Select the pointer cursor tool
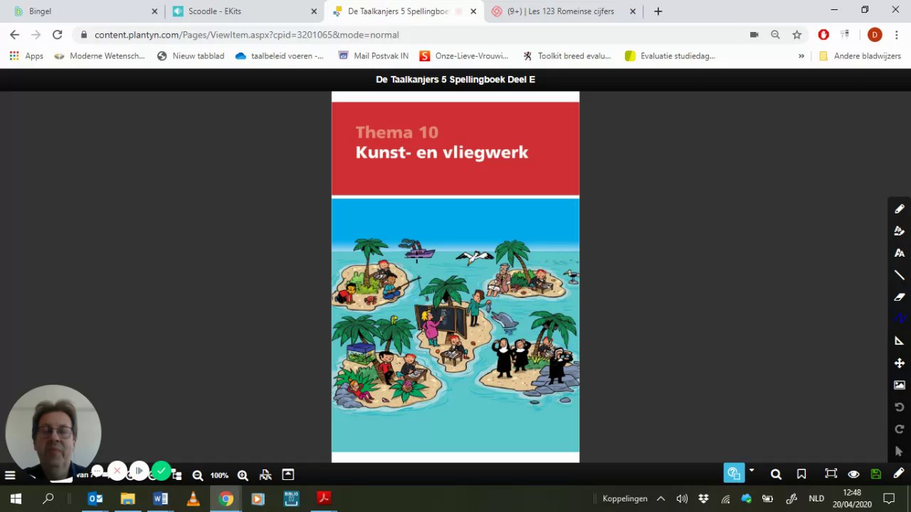 point(899,452)
